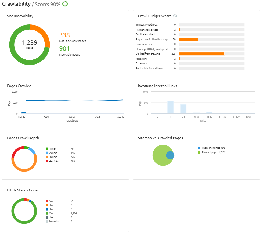Click the 1,239 pages donut center
Viewport: 263px width, 235px height.
[x=30, y=44]
